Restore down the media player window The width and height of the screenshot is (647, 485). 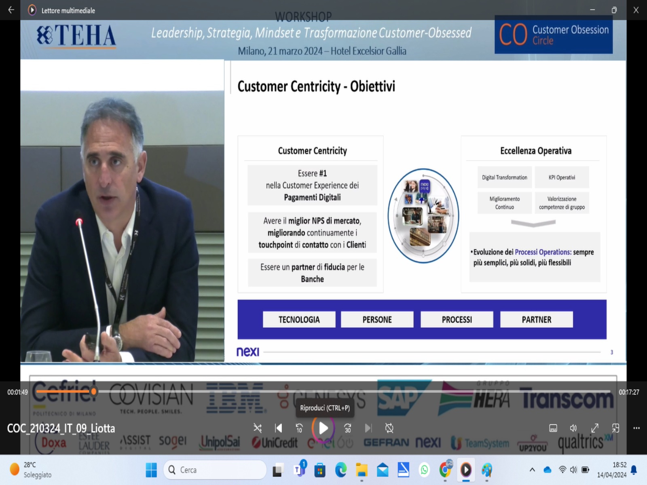[614, 10]
